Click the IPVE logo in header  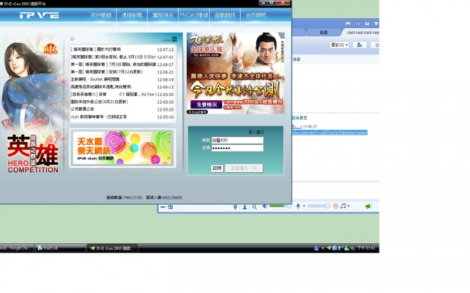[x=39, y=15]
